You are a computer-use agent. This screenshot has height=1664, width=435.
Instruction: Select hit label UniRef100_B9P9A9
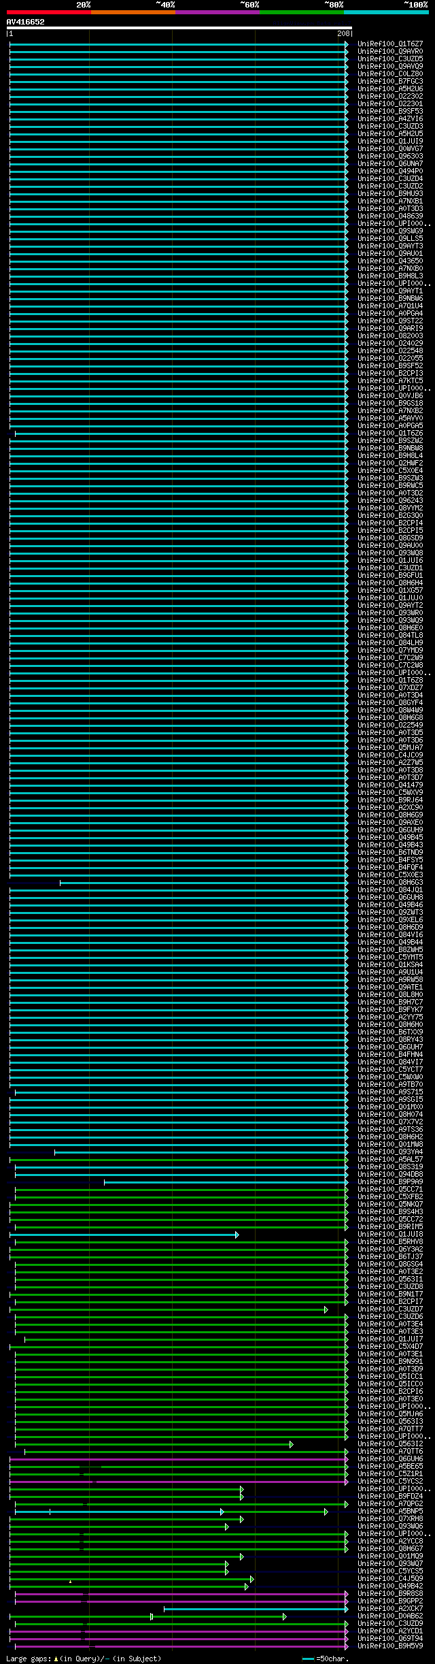click(390, 1181)
